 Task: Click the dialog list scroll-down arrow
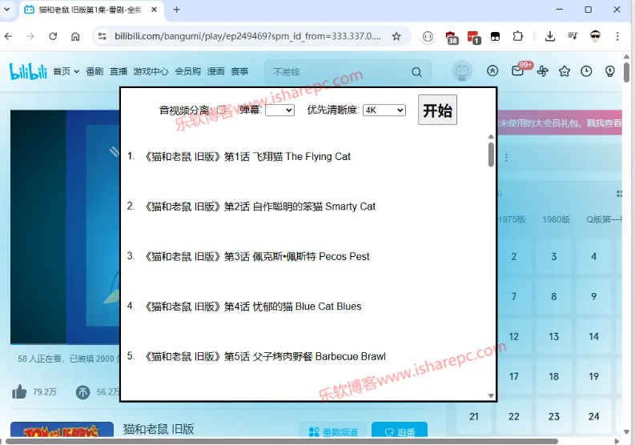click(491, 395)
